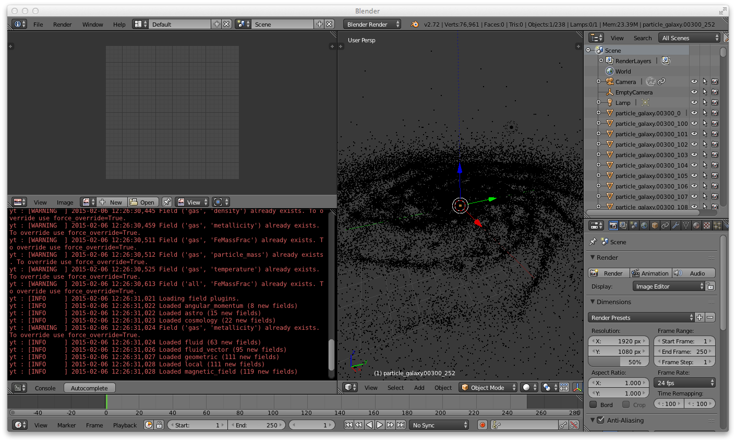This screenshot has width=736, height=442.
Task: Hide particle_galaxy.00300_100 with eye icon
Action: (694, 123)
